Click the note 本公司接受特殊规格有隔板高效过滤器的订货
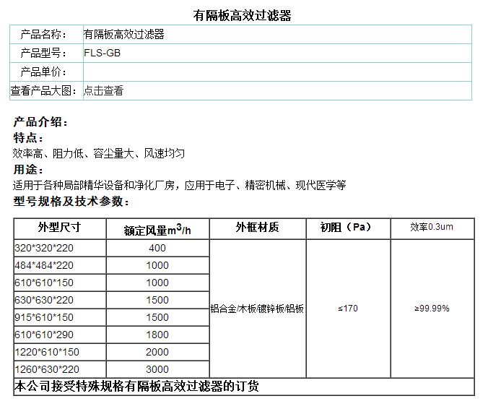The width and height of the screenshot is (488, 409). 136,387
